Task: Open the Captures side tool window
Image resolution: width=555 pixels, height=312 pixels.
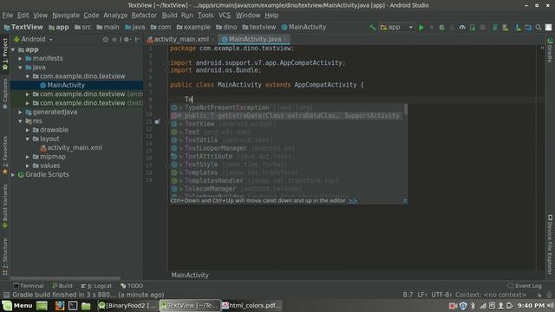Action: click(x=5, y=94)
